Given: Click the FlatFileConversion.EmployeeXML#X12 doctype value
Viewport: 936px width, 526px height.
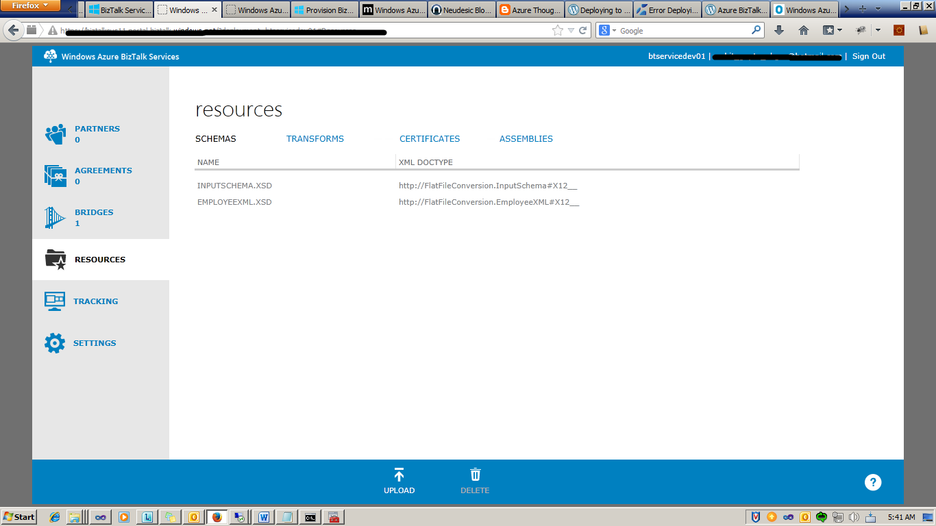Looking at the screenshot, I should [x=489, y=202].
